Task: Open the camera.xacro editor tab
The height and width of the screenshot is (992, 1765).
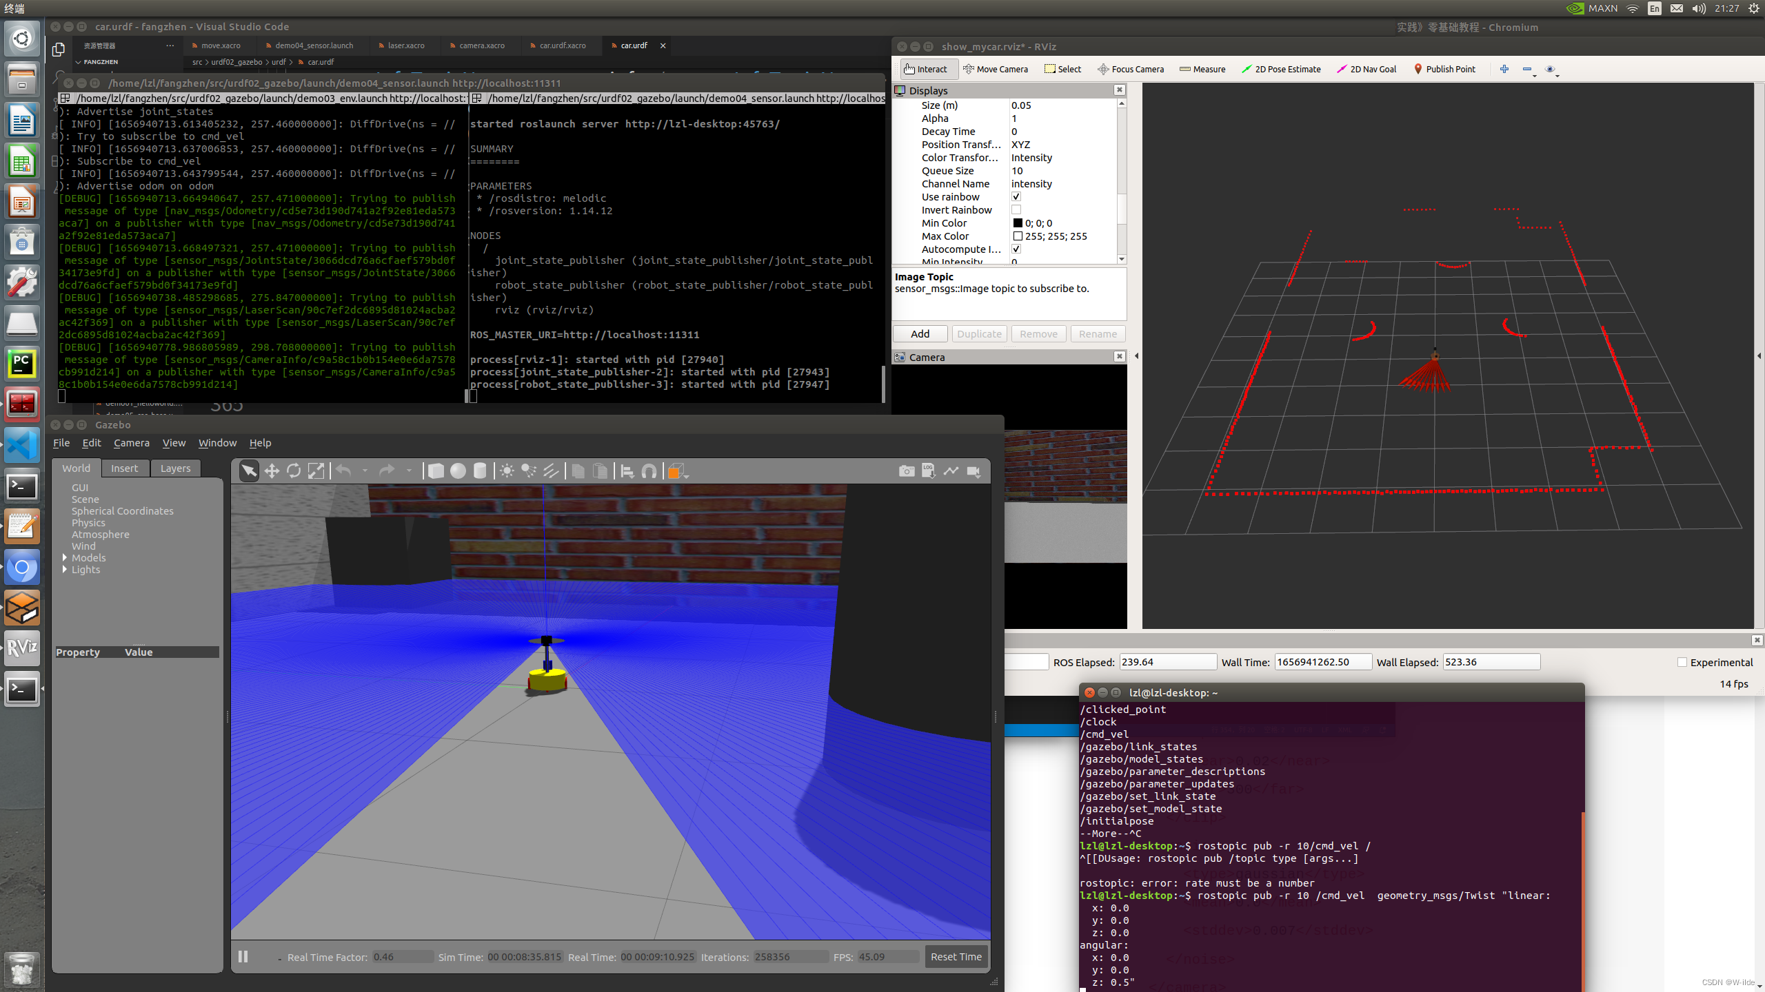Action: [x=481, y=45]
